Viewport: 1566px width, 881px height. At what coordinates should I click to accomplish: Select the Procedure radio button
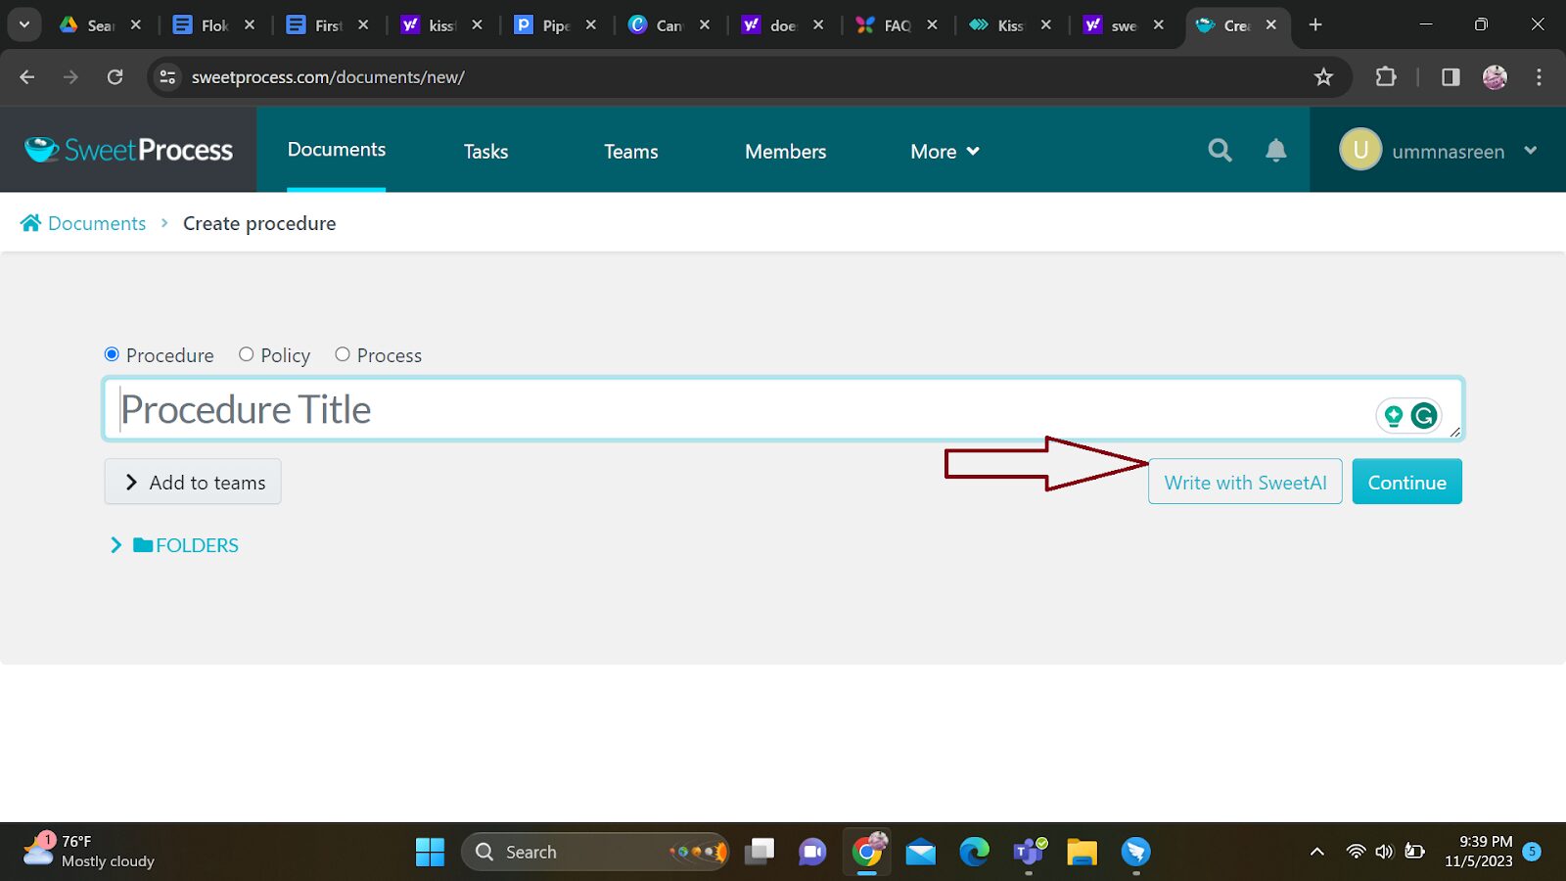pyautogui.click(x=112, y=354)
